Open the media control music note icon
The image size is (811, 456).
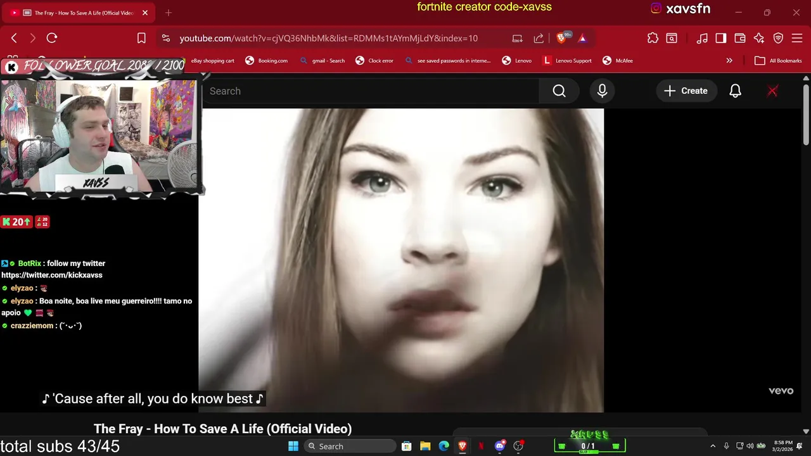702,38
